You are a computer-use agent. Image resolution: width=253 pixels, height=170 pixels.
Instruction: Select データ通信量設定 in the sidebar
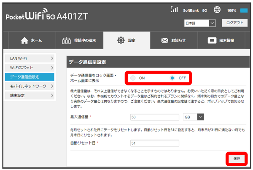[x=30, y=77]
